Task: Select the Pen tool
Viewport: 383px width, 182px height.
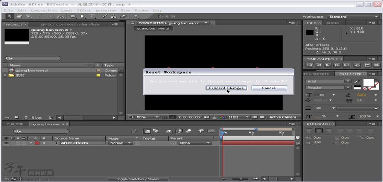Action: click(83, 16)
